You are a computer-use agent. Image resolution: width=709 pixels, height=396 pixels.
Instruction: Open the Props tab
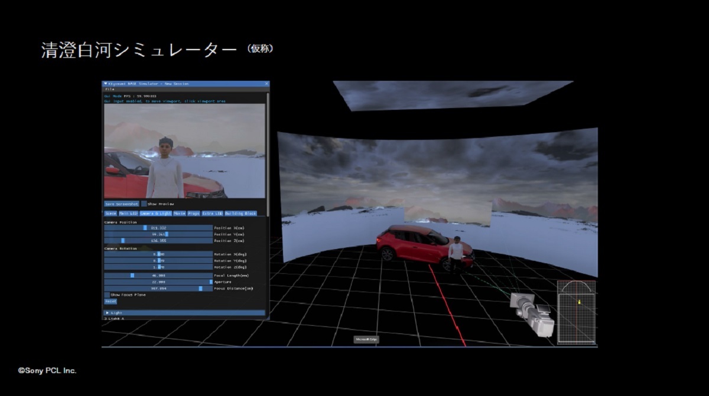(194, 213)
